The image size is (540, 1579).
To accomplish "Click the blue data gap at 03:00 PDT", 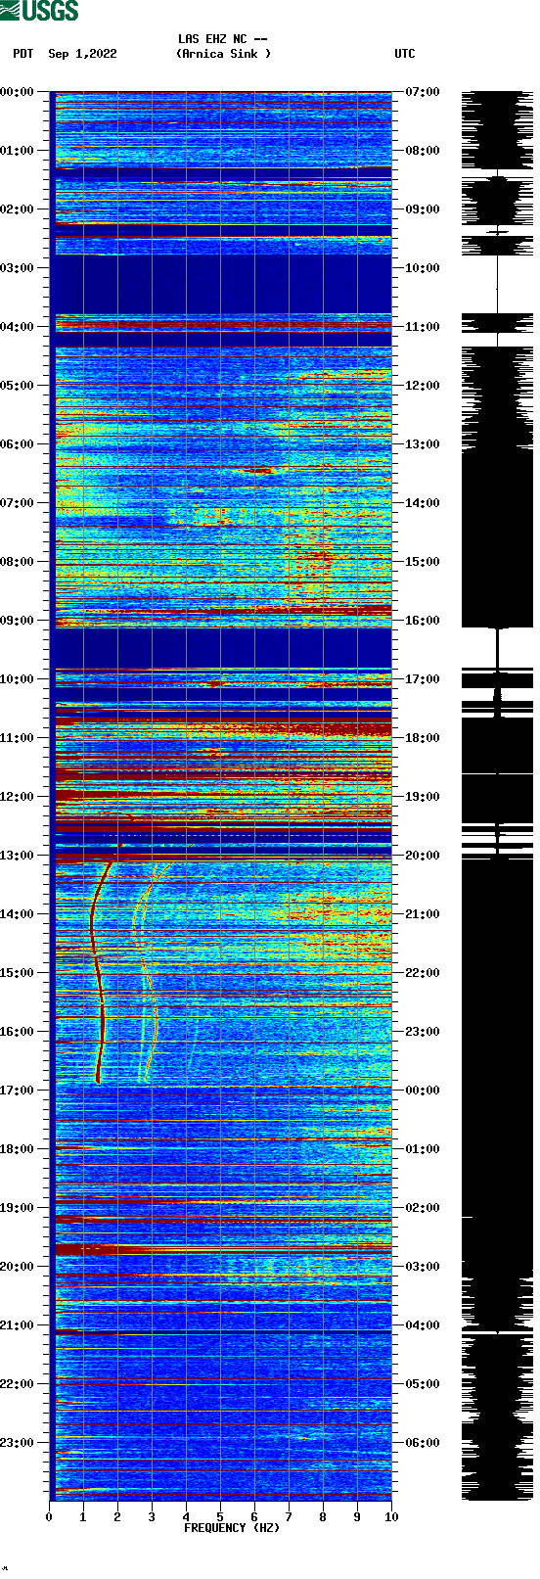I will point(221,284).
